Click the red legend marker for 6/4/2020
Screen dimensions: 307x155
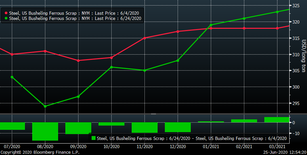pyautogui.click(x=6, y=13)
